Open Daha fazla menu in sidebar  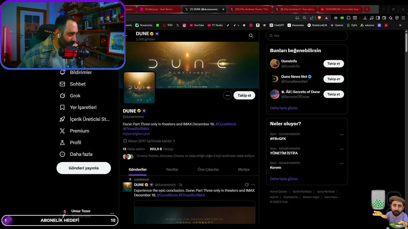click(x=76, y=154)
